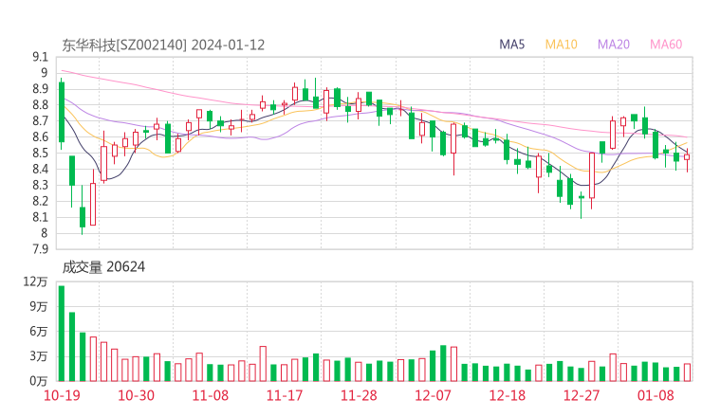
Task: Click the 3万 volume axis label
Action: (39, 356)
